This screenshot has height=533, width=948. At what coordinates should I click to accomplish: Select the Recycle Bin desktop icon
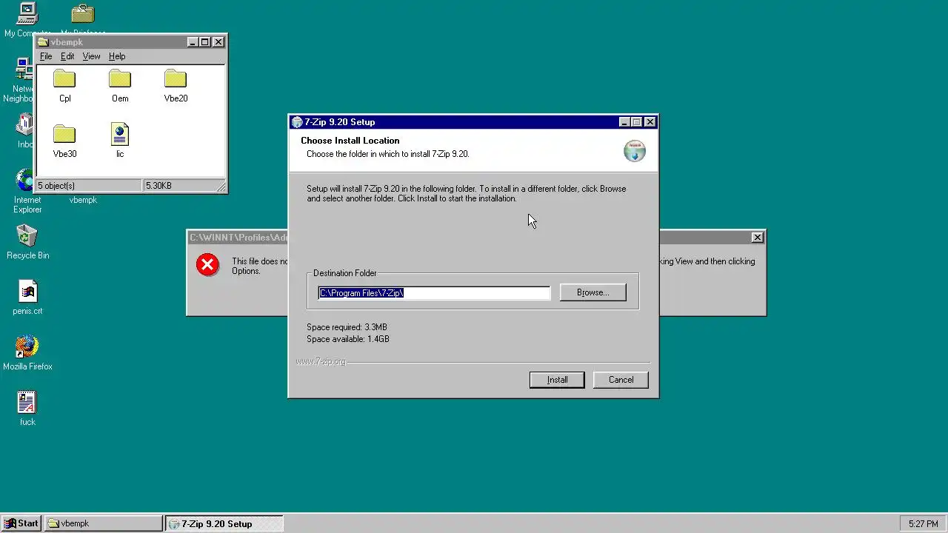(x=27, y=236)
